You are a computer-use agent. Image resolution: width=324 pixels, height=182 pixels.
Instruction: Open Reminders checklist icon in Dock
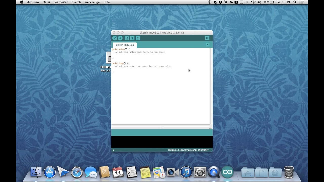click(x=132, y=172)
